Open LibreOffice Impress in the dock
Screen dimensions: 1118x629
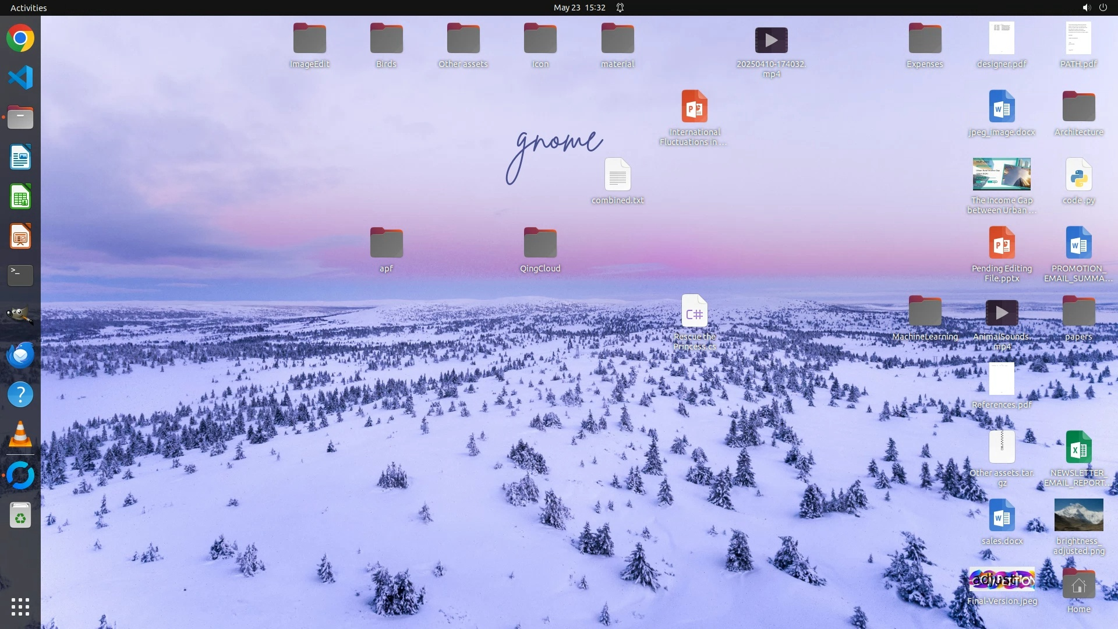coord(20,236)
